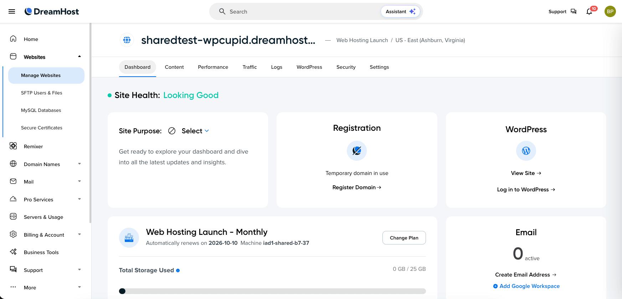Viewport: 622px width, 299px height.
Task: Click the Mail envelope icon
Action: [x=13, y=181]
